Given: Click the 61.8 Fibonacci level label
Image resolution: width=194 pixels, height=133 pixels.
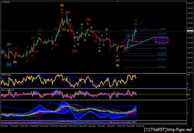Looking at the screenshot, I should [162, 40].
